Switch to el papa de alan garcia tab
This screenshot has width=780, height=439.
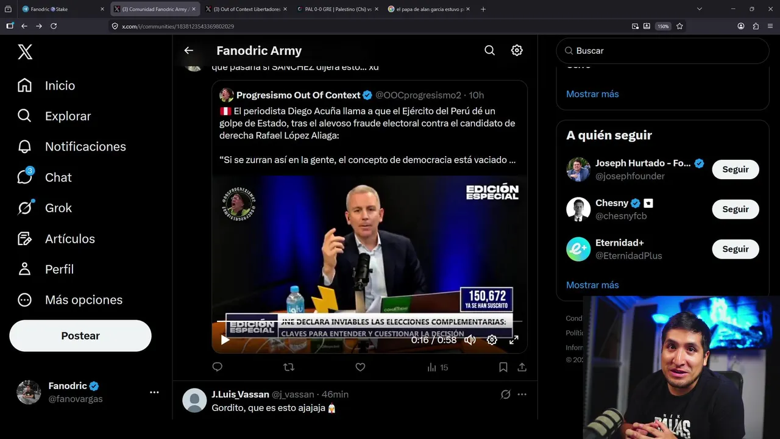point(428,9)
